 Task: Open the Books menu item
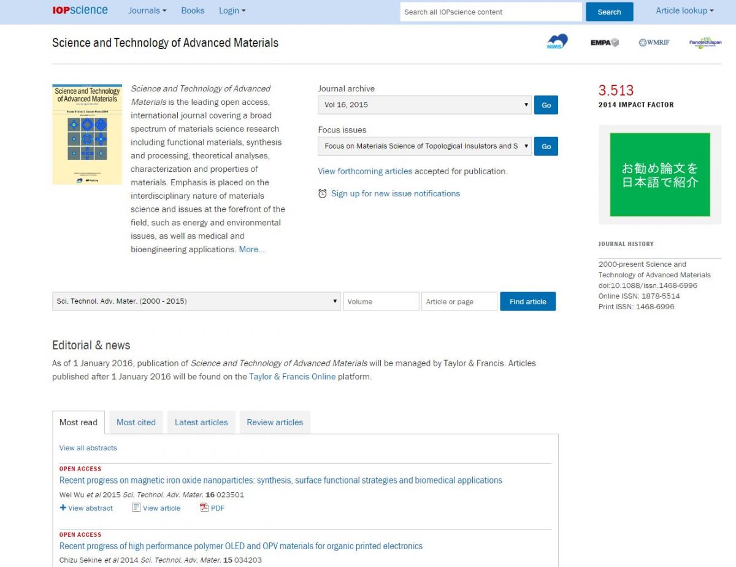coord(193,10)
